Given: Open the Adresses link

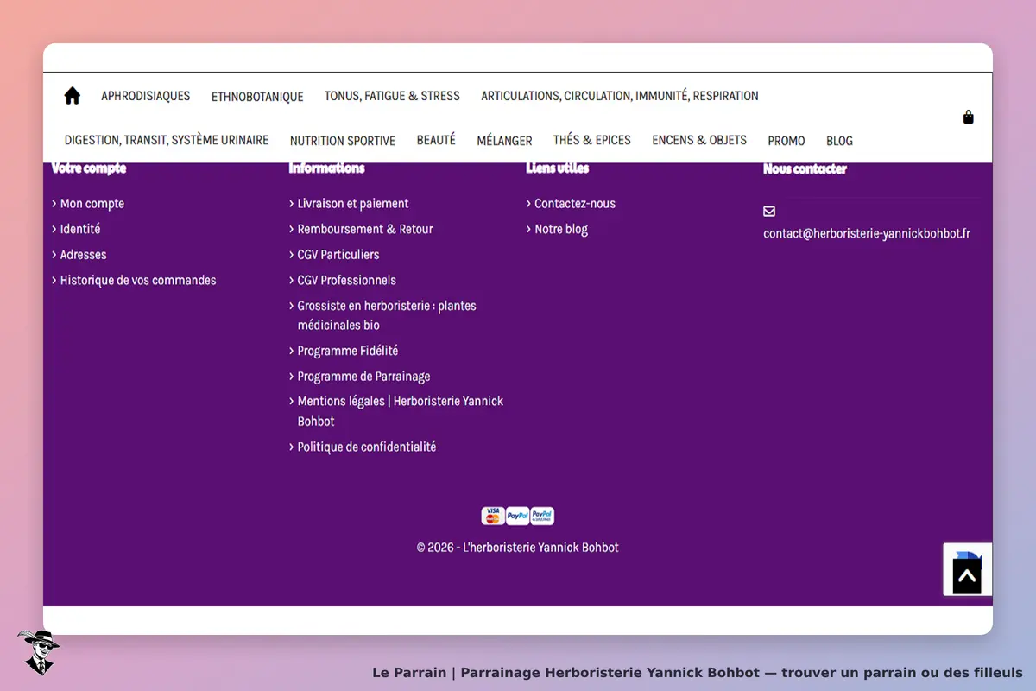Looking at the screenshot, I should point(84,255).
